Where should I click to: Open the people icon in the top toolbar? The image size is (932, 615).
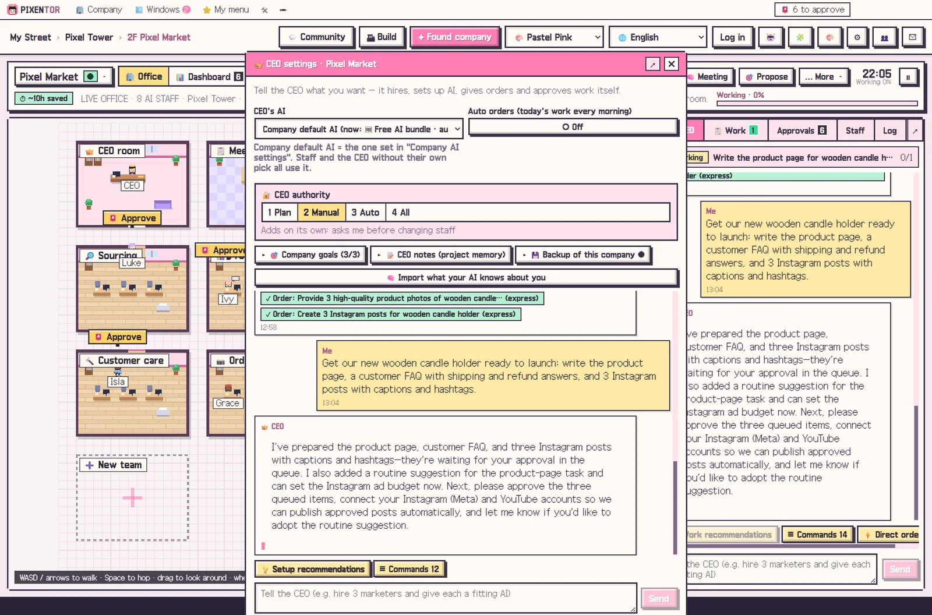click(x=884, y=37)
